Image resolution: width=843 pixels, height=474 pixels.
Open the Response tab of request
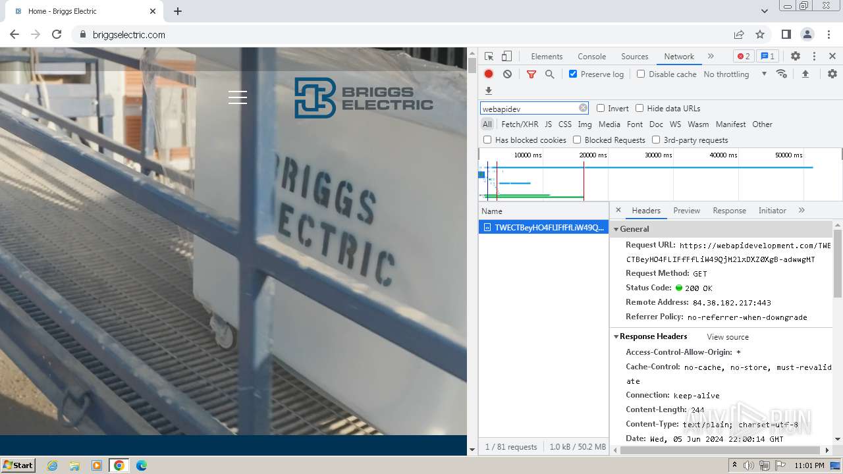coord(729,211)
